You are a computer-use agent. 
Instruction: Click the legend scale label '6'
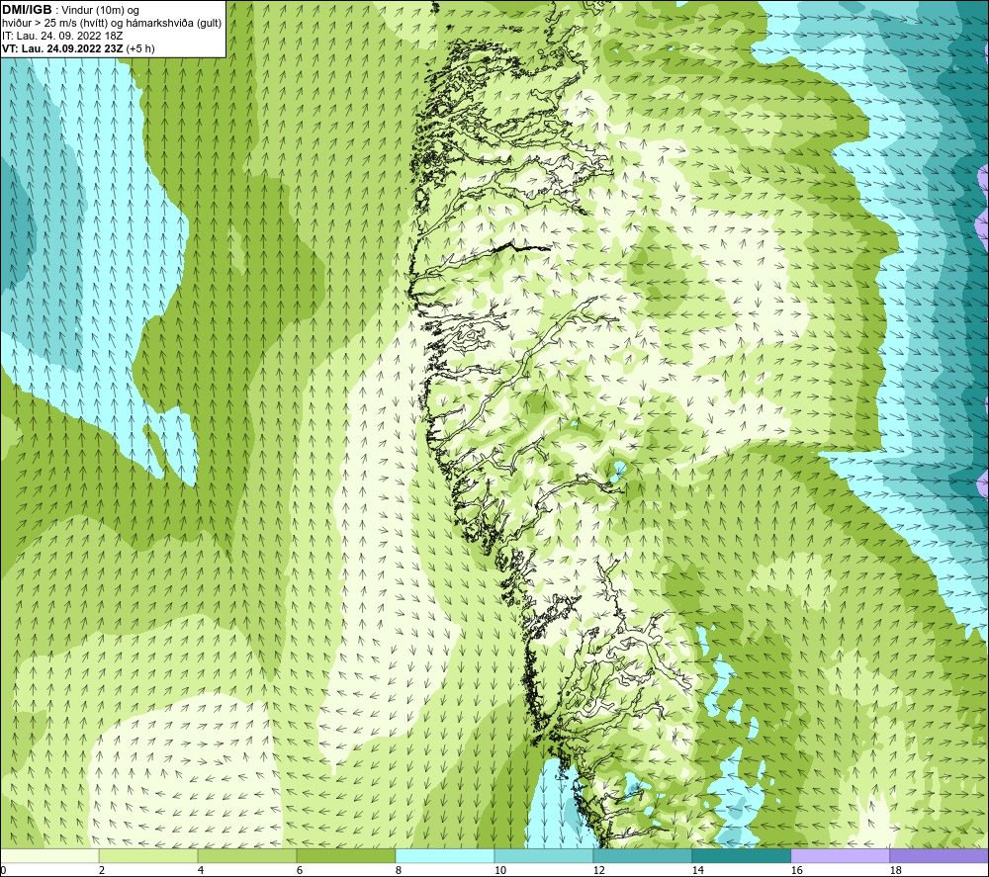point(300,871)
